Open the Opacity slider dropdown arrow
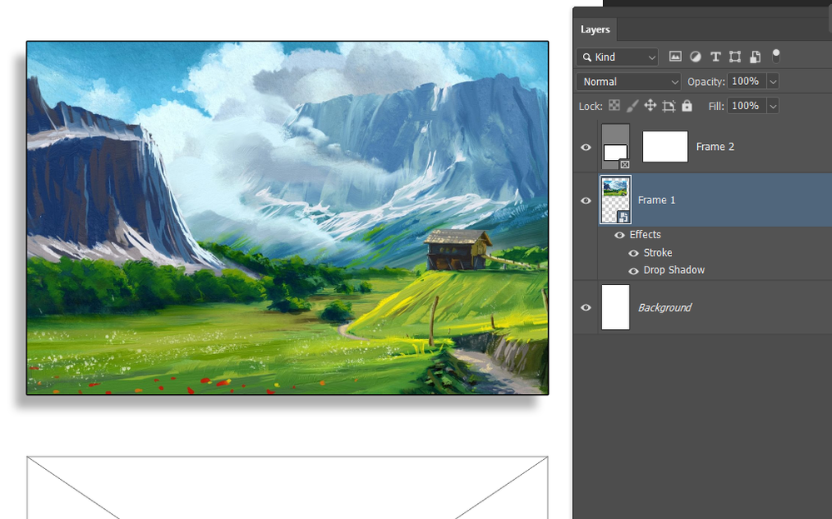 (x=773, y=82)
